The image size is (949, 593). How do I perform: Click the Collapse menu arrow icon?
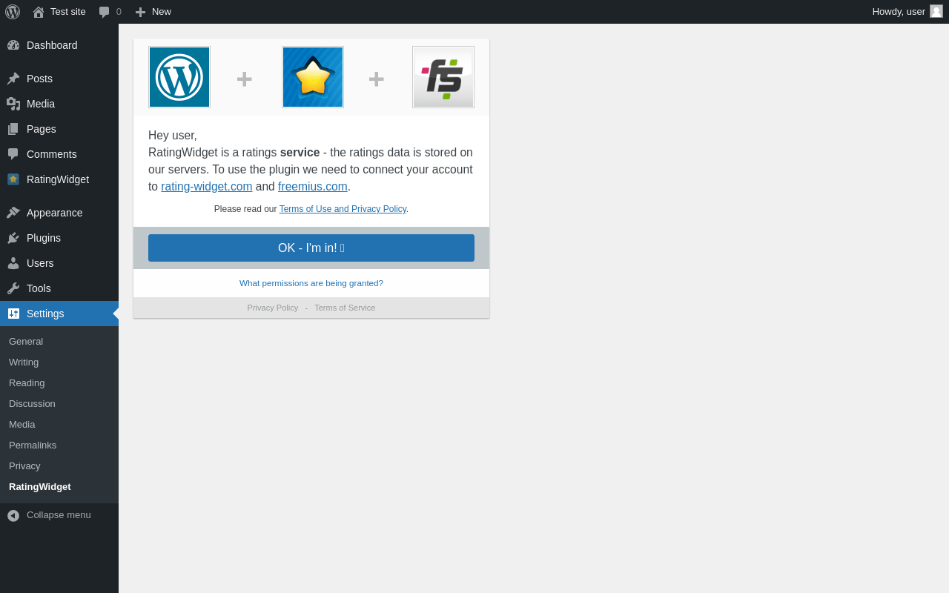(13, 515)
